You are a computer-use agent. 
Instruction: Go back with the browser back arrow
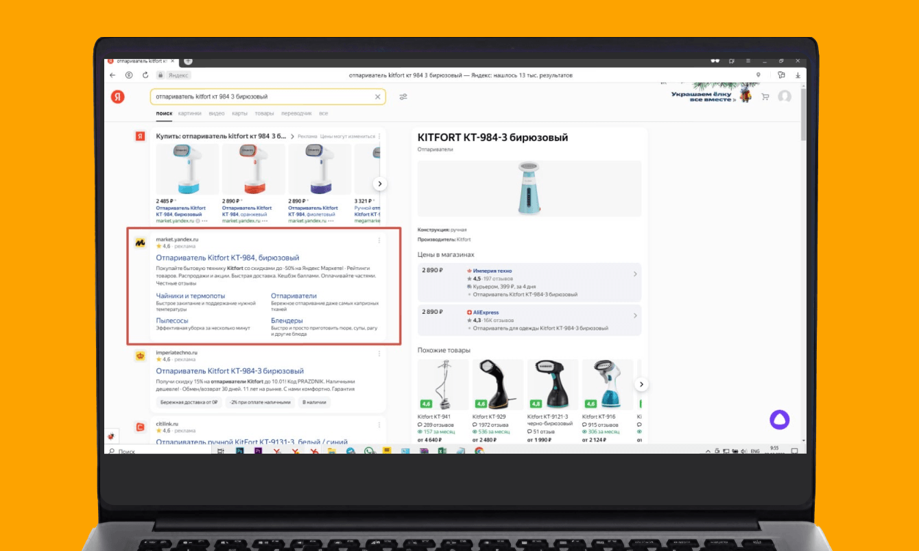coord(112,75)
